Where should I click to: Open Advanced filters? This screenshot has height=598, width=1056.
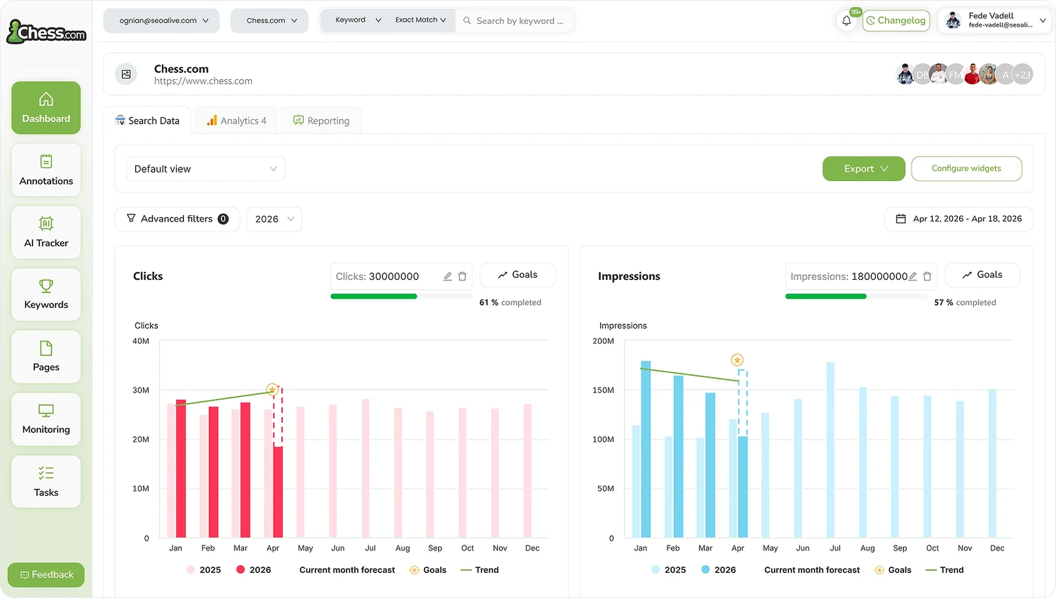click(x=177, y=219)
